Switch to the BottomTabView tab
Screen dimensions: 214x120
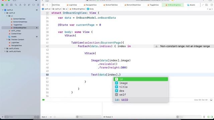pyautogui.click(x=111, y=5)
